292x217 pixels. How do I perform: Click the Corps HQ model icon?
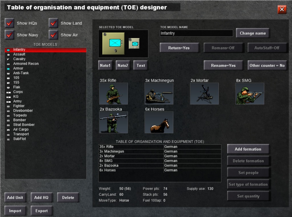tap(9, 92)
